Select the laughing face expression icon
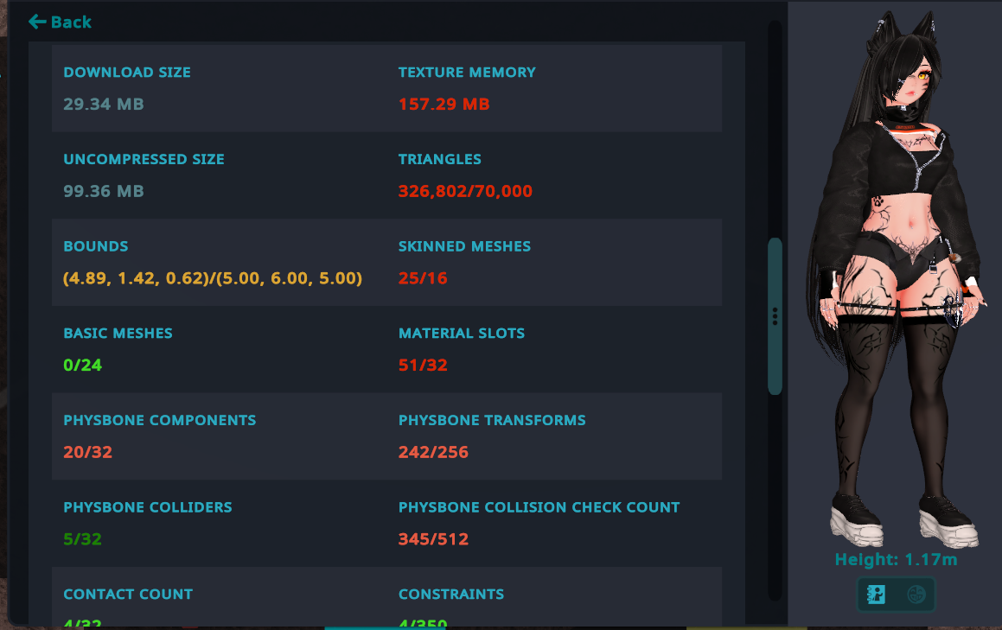This screenshot has width=1002, height=630. click(x=916, y=595)
